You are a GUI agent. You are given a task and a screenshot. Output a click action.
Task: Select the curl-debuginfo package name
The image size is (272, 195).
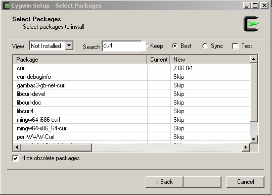click(x=34, y=77)
